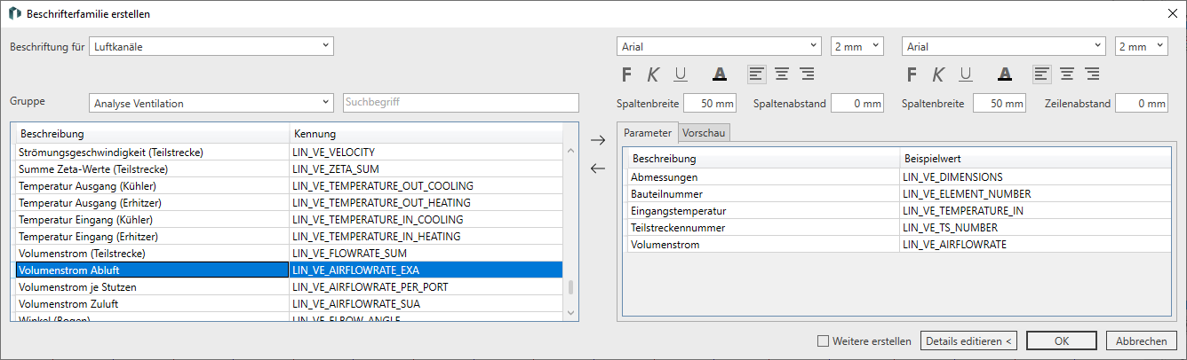
Task: Center text in the second formatting group
Action: click(1066, 74)
